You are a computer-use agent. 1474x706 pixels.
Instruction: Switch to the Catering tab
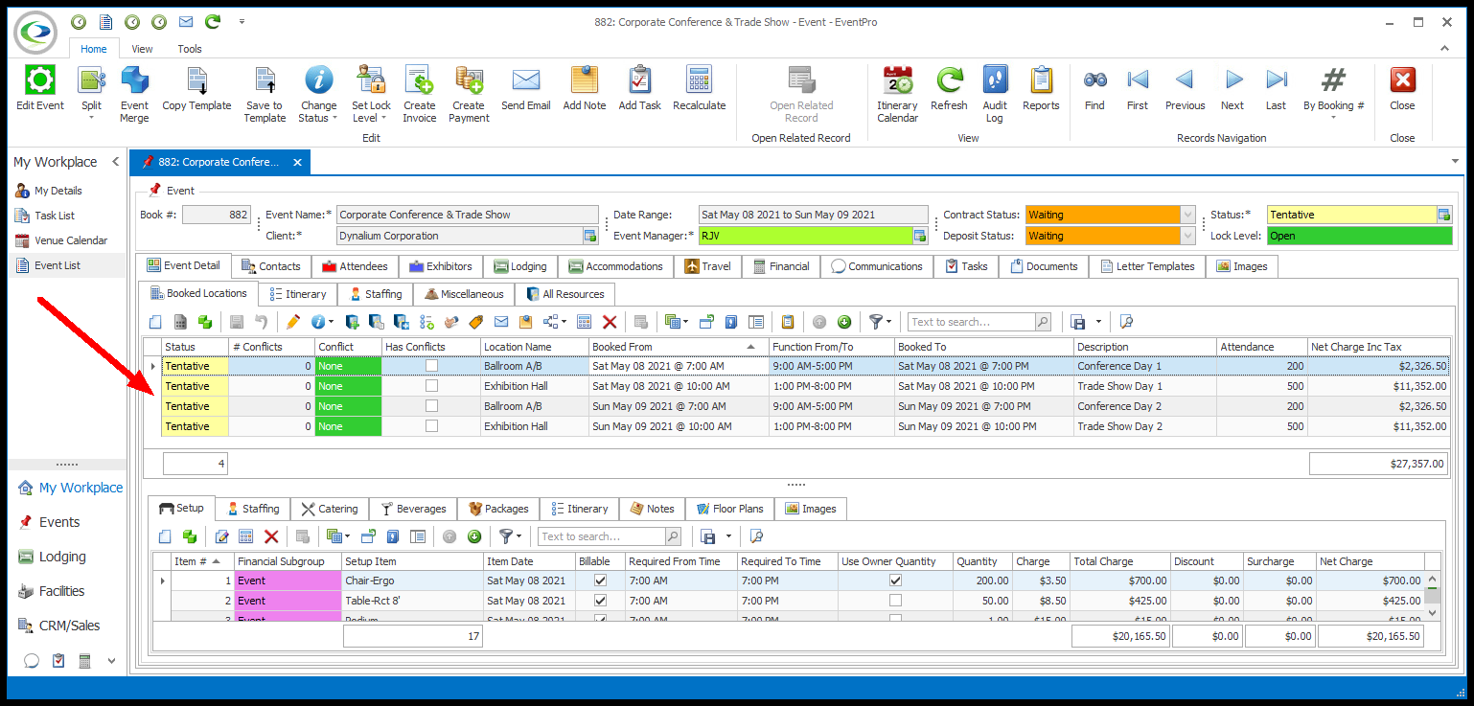point(329,509)
